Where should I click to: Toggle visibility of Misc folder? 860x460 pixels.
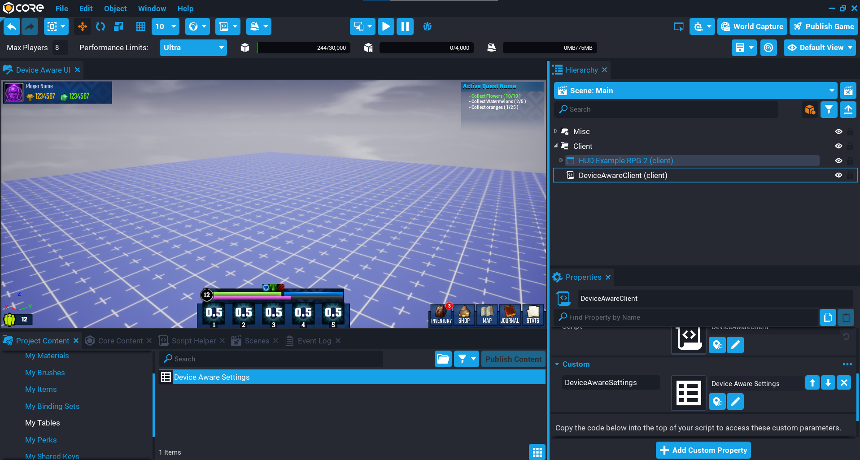pos(838,131)
